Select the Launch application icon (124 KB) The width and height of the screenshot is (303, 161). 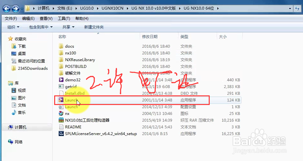pyautogui.click(x=61, y=100)
